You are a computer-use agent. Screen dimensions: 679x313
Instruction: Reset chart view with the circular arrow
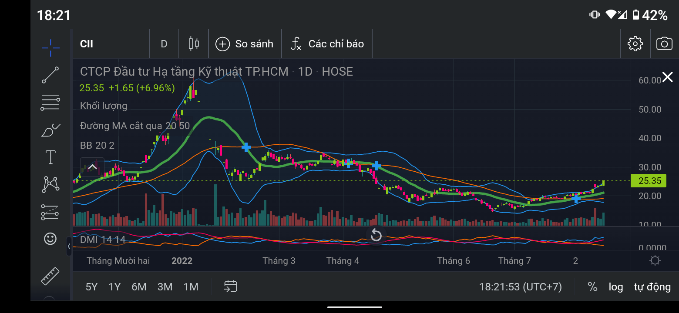coord(376,236)
